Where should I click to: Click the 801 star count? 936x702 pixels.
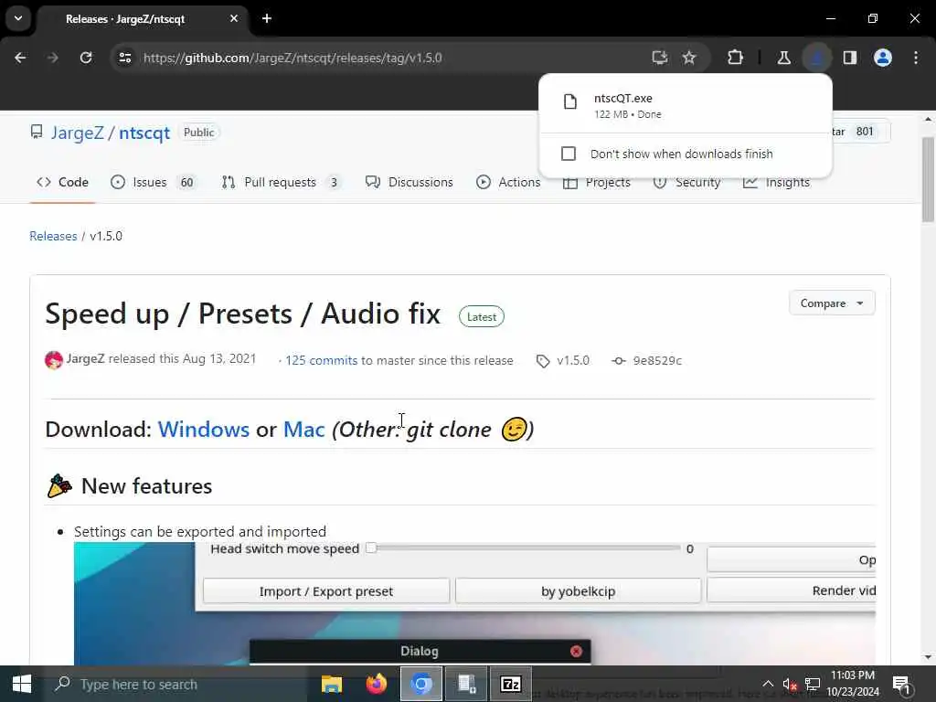[865, 132]
